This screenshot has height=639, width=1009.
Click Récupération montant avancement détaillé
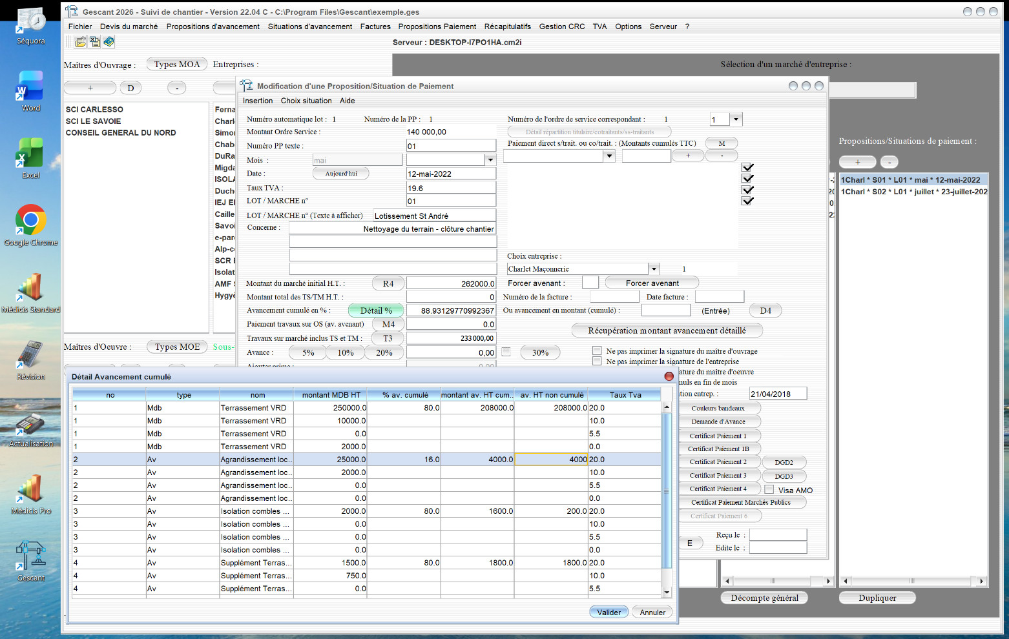point(667,330)
